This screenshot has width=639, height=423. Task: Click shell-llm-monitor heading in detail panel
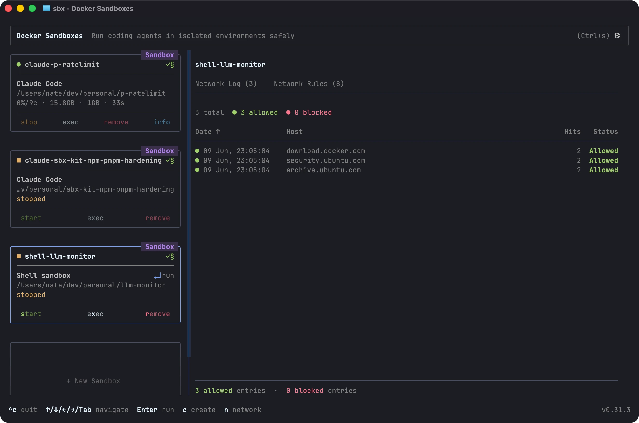click(230, 65)
